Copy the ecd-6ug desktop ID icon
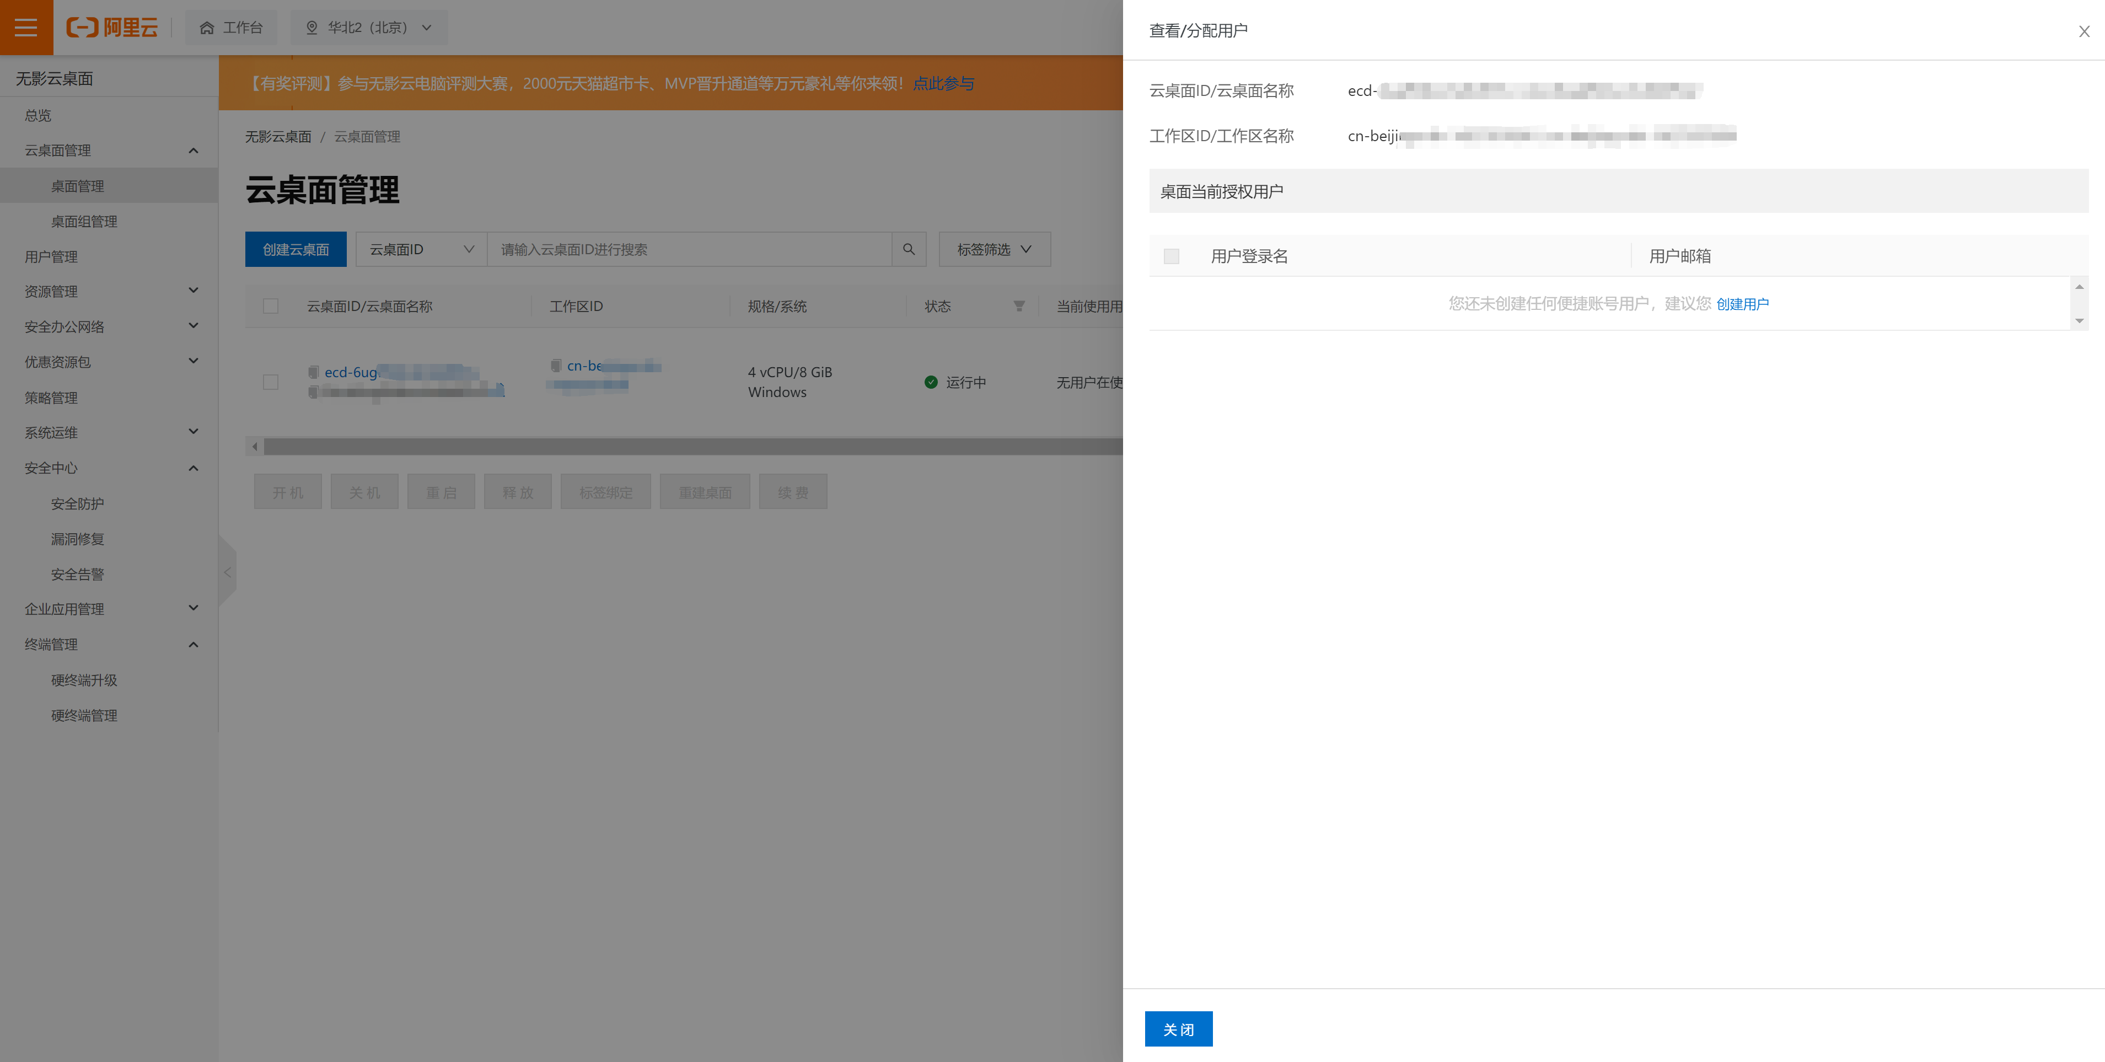 click(313, 372)
